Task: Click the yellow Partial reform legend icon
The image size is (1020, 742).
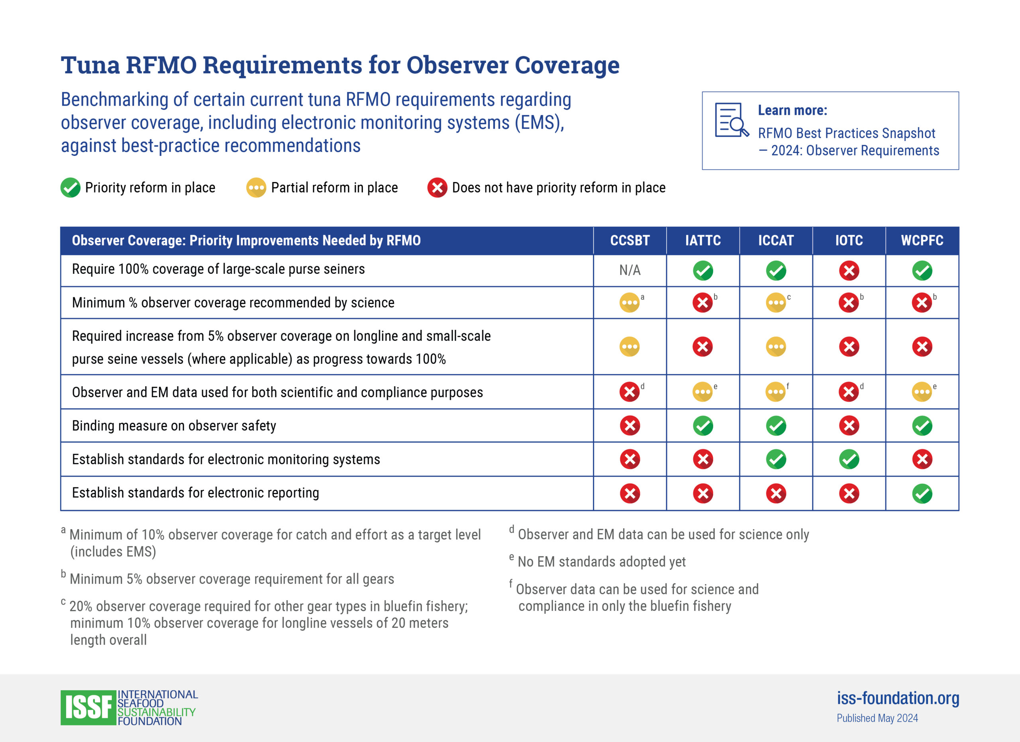Action: coord(255,188)
